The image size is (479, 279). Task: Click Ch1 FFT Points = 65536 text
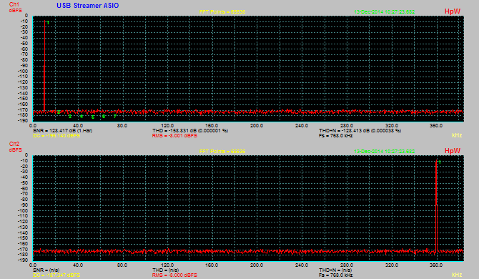pyautogui.click(x=222, y=12)
